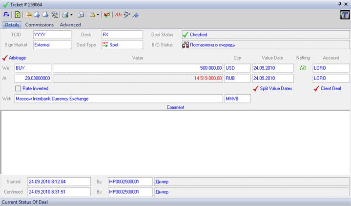The height and width of the screenshot is (206, 351).
Task: Click the Дилер field in the Confirmed row
Action: (x=252, y=192)
